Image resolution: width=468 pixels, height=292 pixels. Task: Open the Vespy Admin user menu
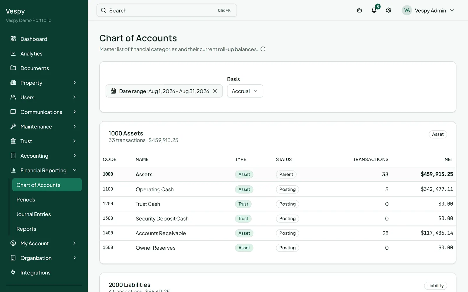428,11
